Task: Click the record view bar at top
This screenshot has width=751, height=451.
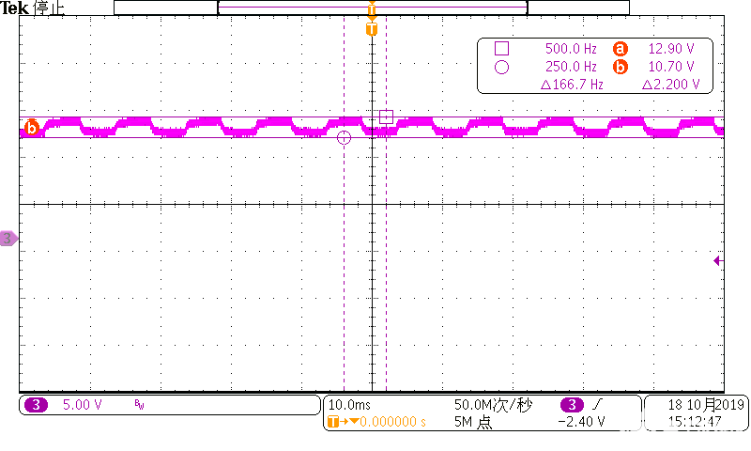Action: coord(372,8)
